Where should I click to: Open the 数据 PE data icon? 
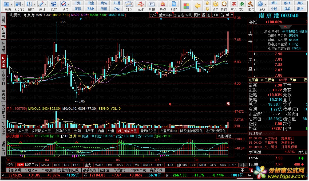pyautogui.click(x=152, y=4)
